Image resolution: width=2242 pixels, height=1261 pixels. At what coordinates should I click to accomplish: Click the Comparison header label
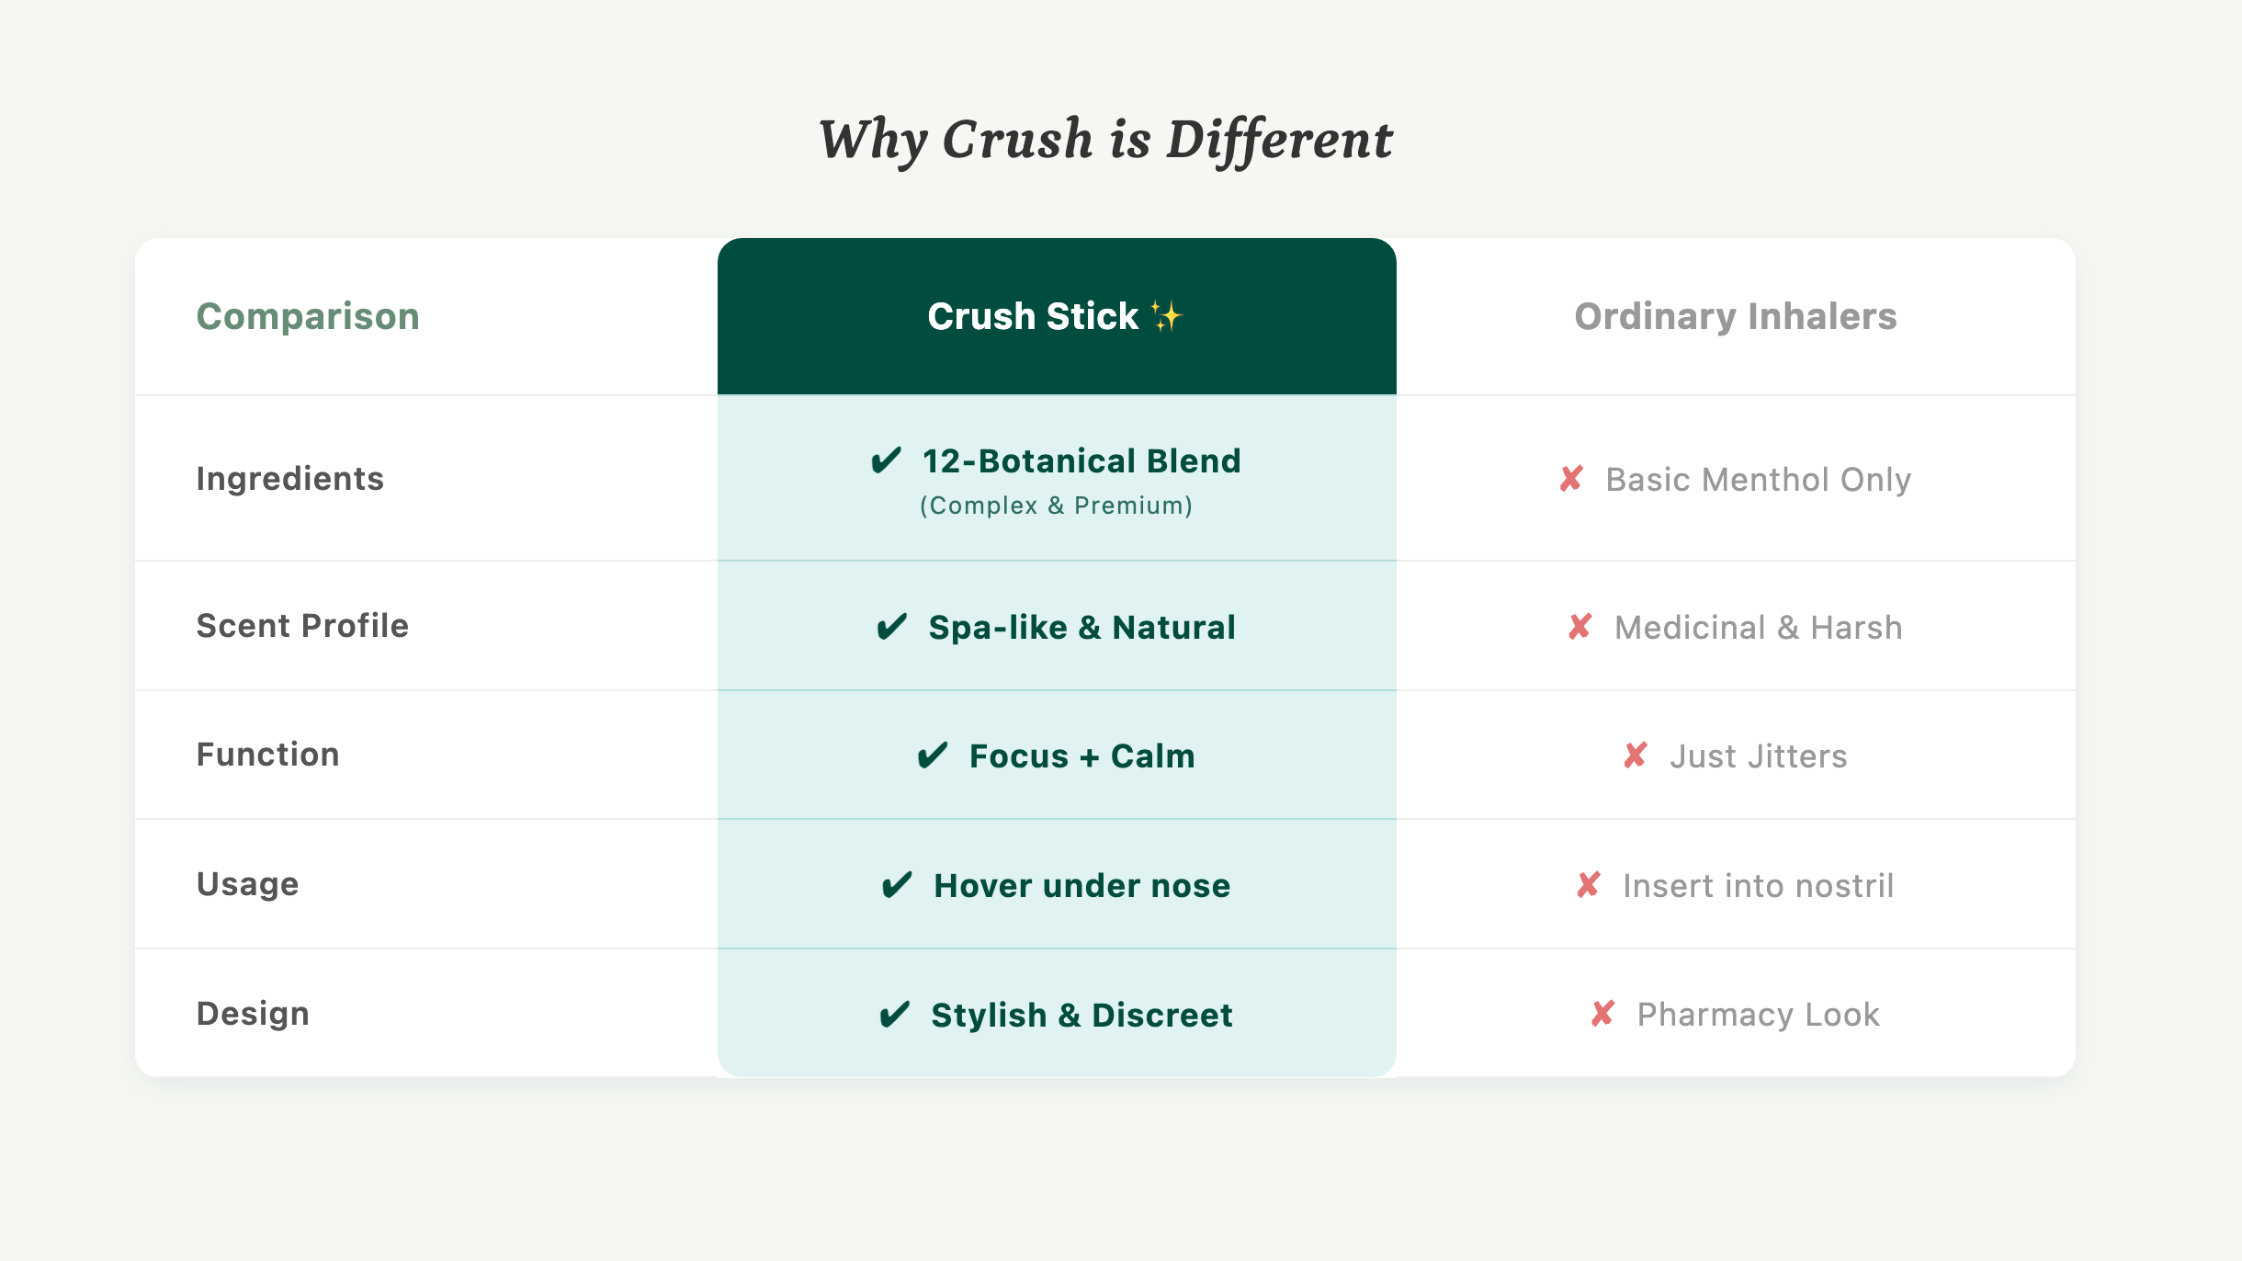pyautogui.click(x=308, y=316)
